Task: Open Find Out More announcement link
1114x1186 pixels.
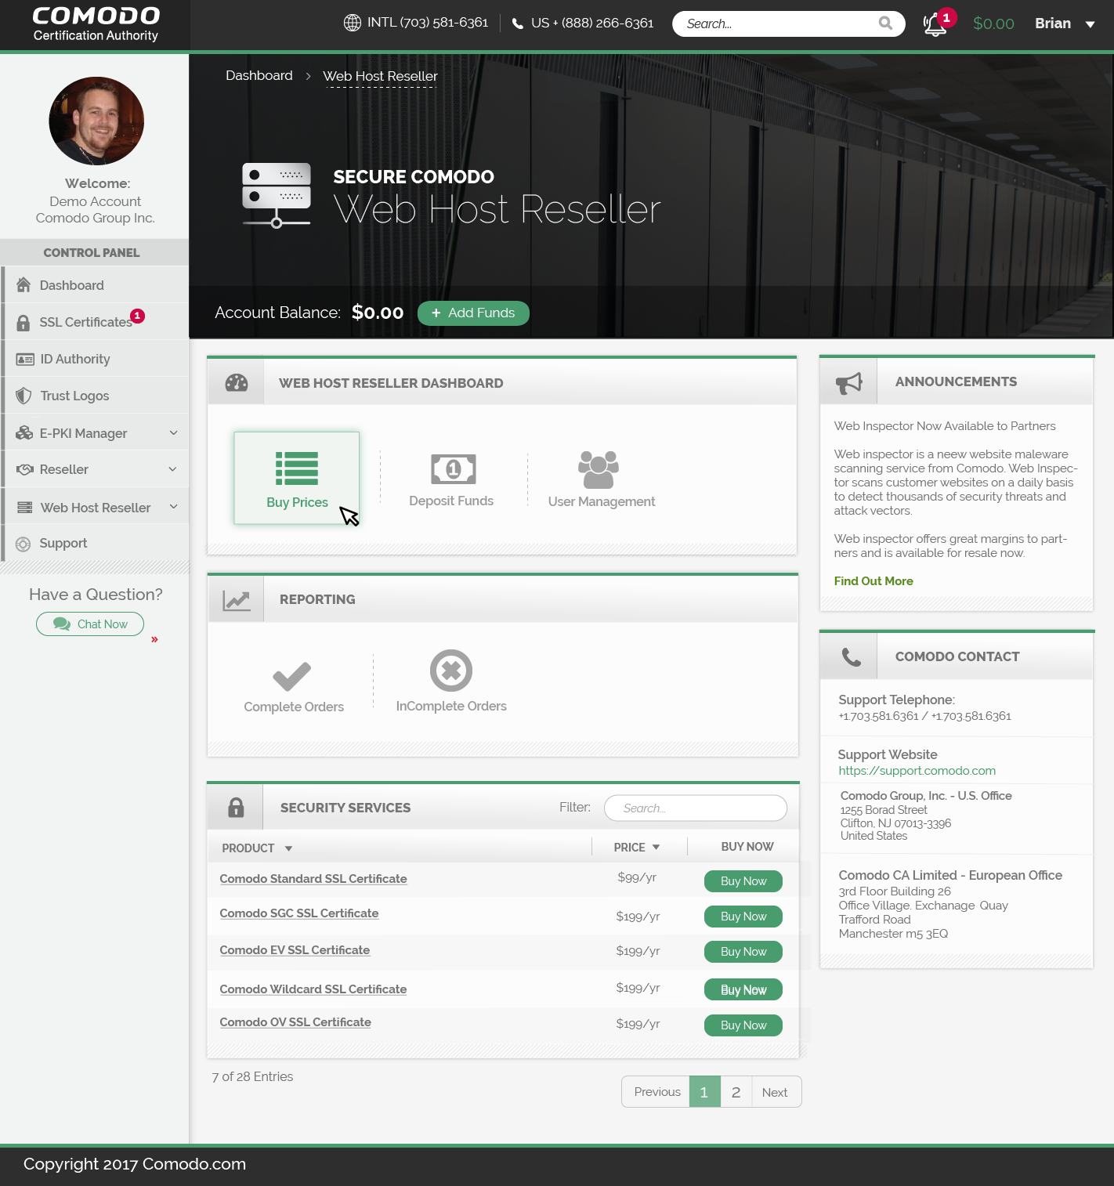Action: (873, 581)
